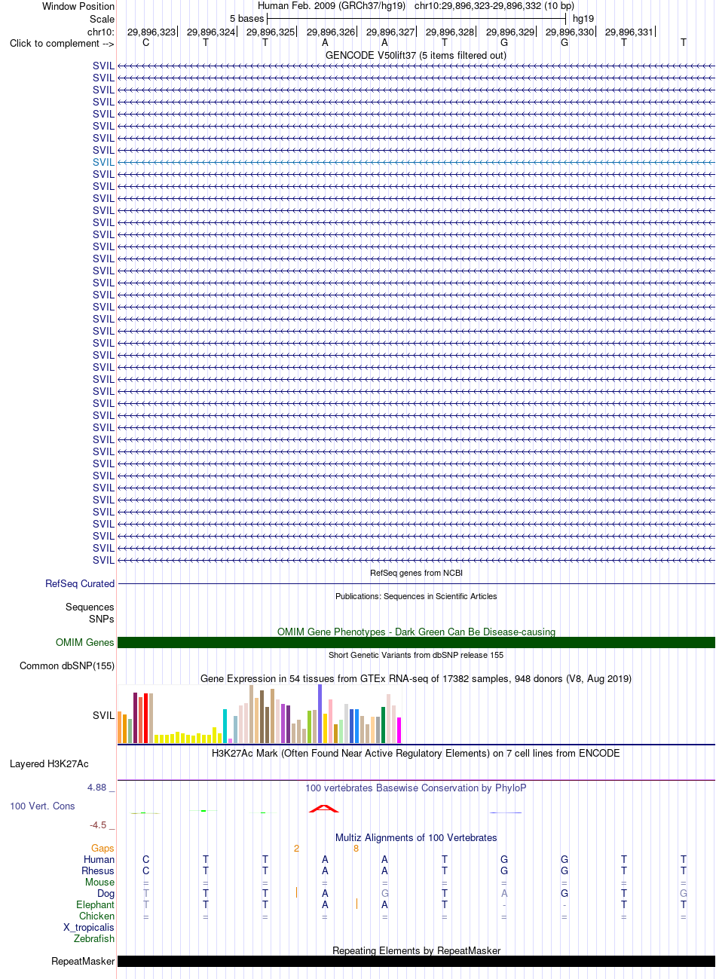Select the light-blue highlighted SVIL transcript label
The height and width of the screenshot is (979, 716).
click(x=103, y=162)
